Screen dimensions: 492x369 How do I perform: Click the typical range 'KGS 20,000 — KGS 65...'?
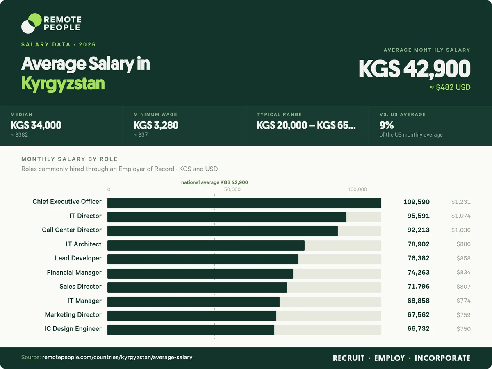click(306, 125)
